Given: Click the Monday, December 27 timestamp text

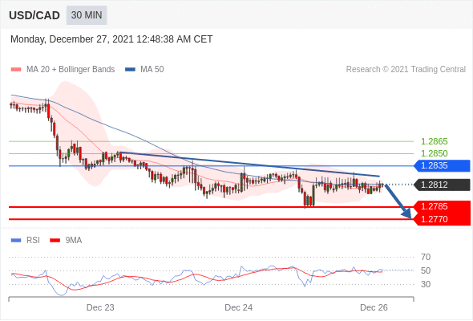Looking at the screenshot, I should (111, 39).
